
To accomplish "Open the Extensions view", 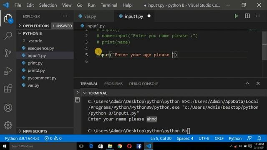I will [8, 88].
